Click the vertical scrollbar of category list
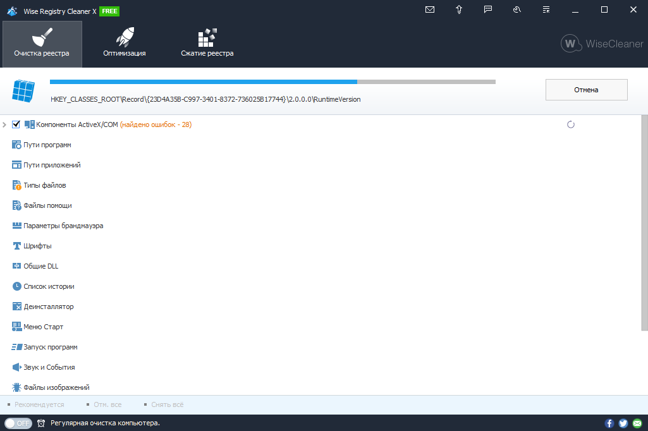648x431 pixels. pyautogui.click(x=644, y=223)
